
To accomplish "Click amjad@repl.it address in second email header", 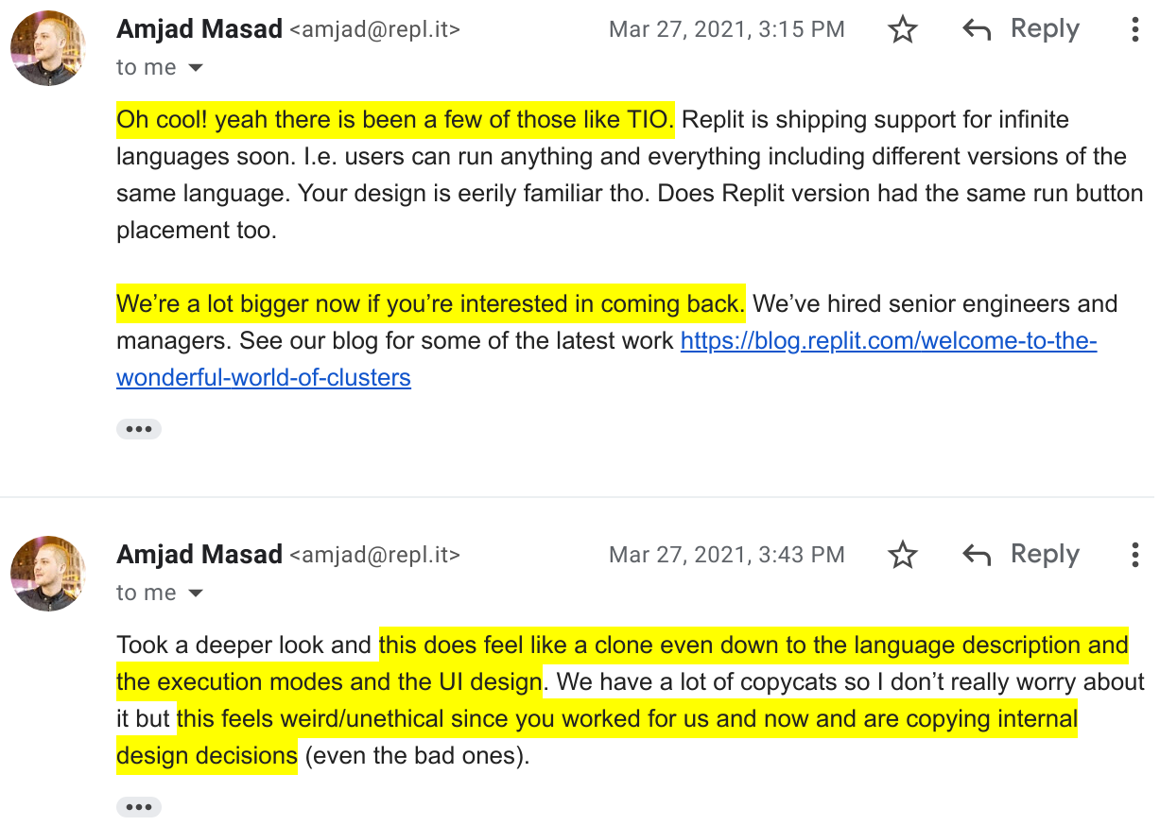I will (374, 555).
